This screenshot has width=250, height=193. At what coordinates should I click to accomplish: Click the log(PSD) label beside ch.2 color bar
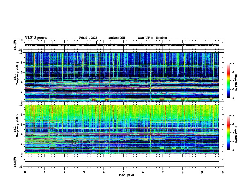(236, 134)
